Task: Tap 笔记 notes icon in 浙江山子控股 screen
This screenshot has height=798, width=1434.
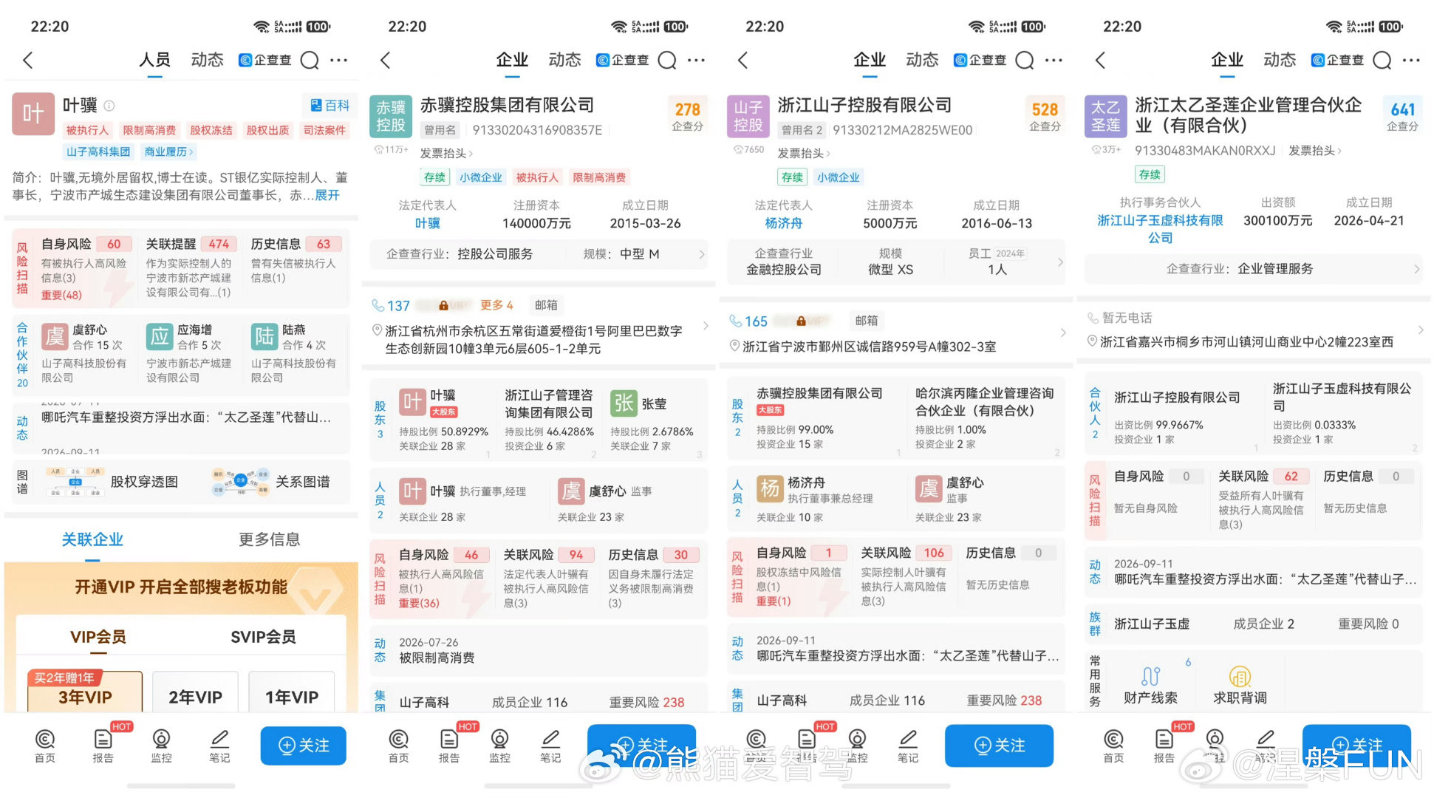Action: tap(908, 746)
